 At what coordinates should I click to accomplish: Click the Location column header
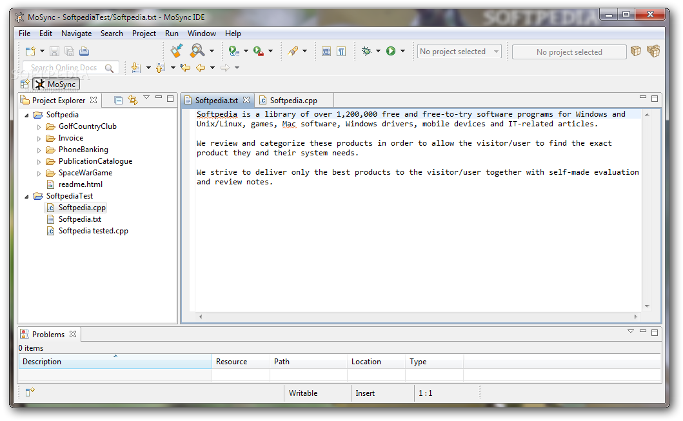377,361
